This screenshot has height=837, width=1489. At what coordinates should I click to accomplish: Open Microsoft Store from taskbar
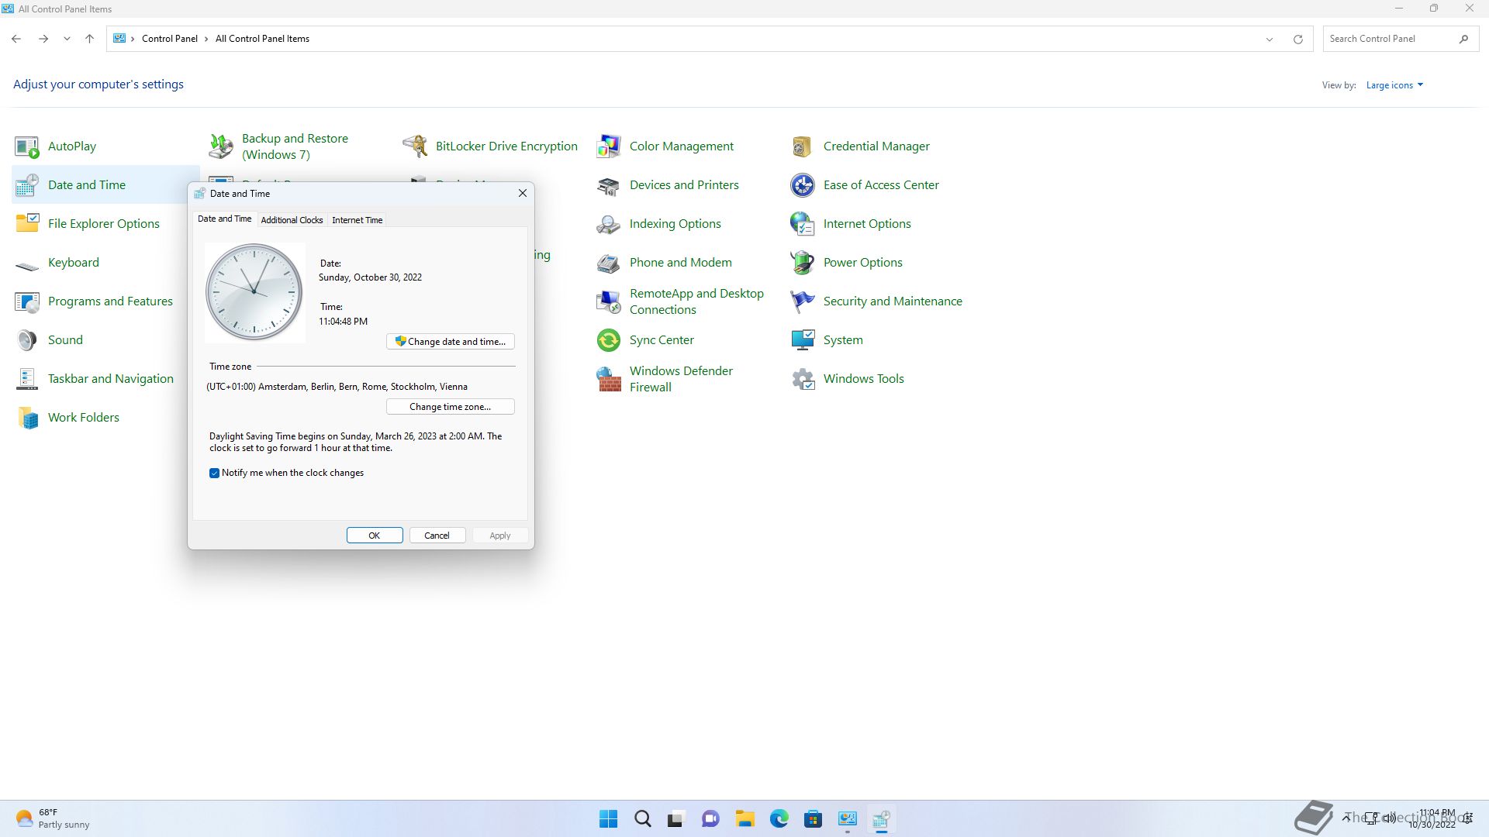pyautogui.click(x=814, y=818)
